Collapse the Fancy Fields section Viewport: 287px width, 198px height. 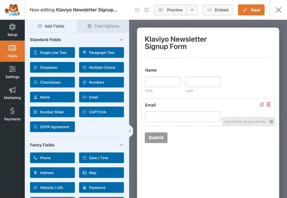[121, 145]
